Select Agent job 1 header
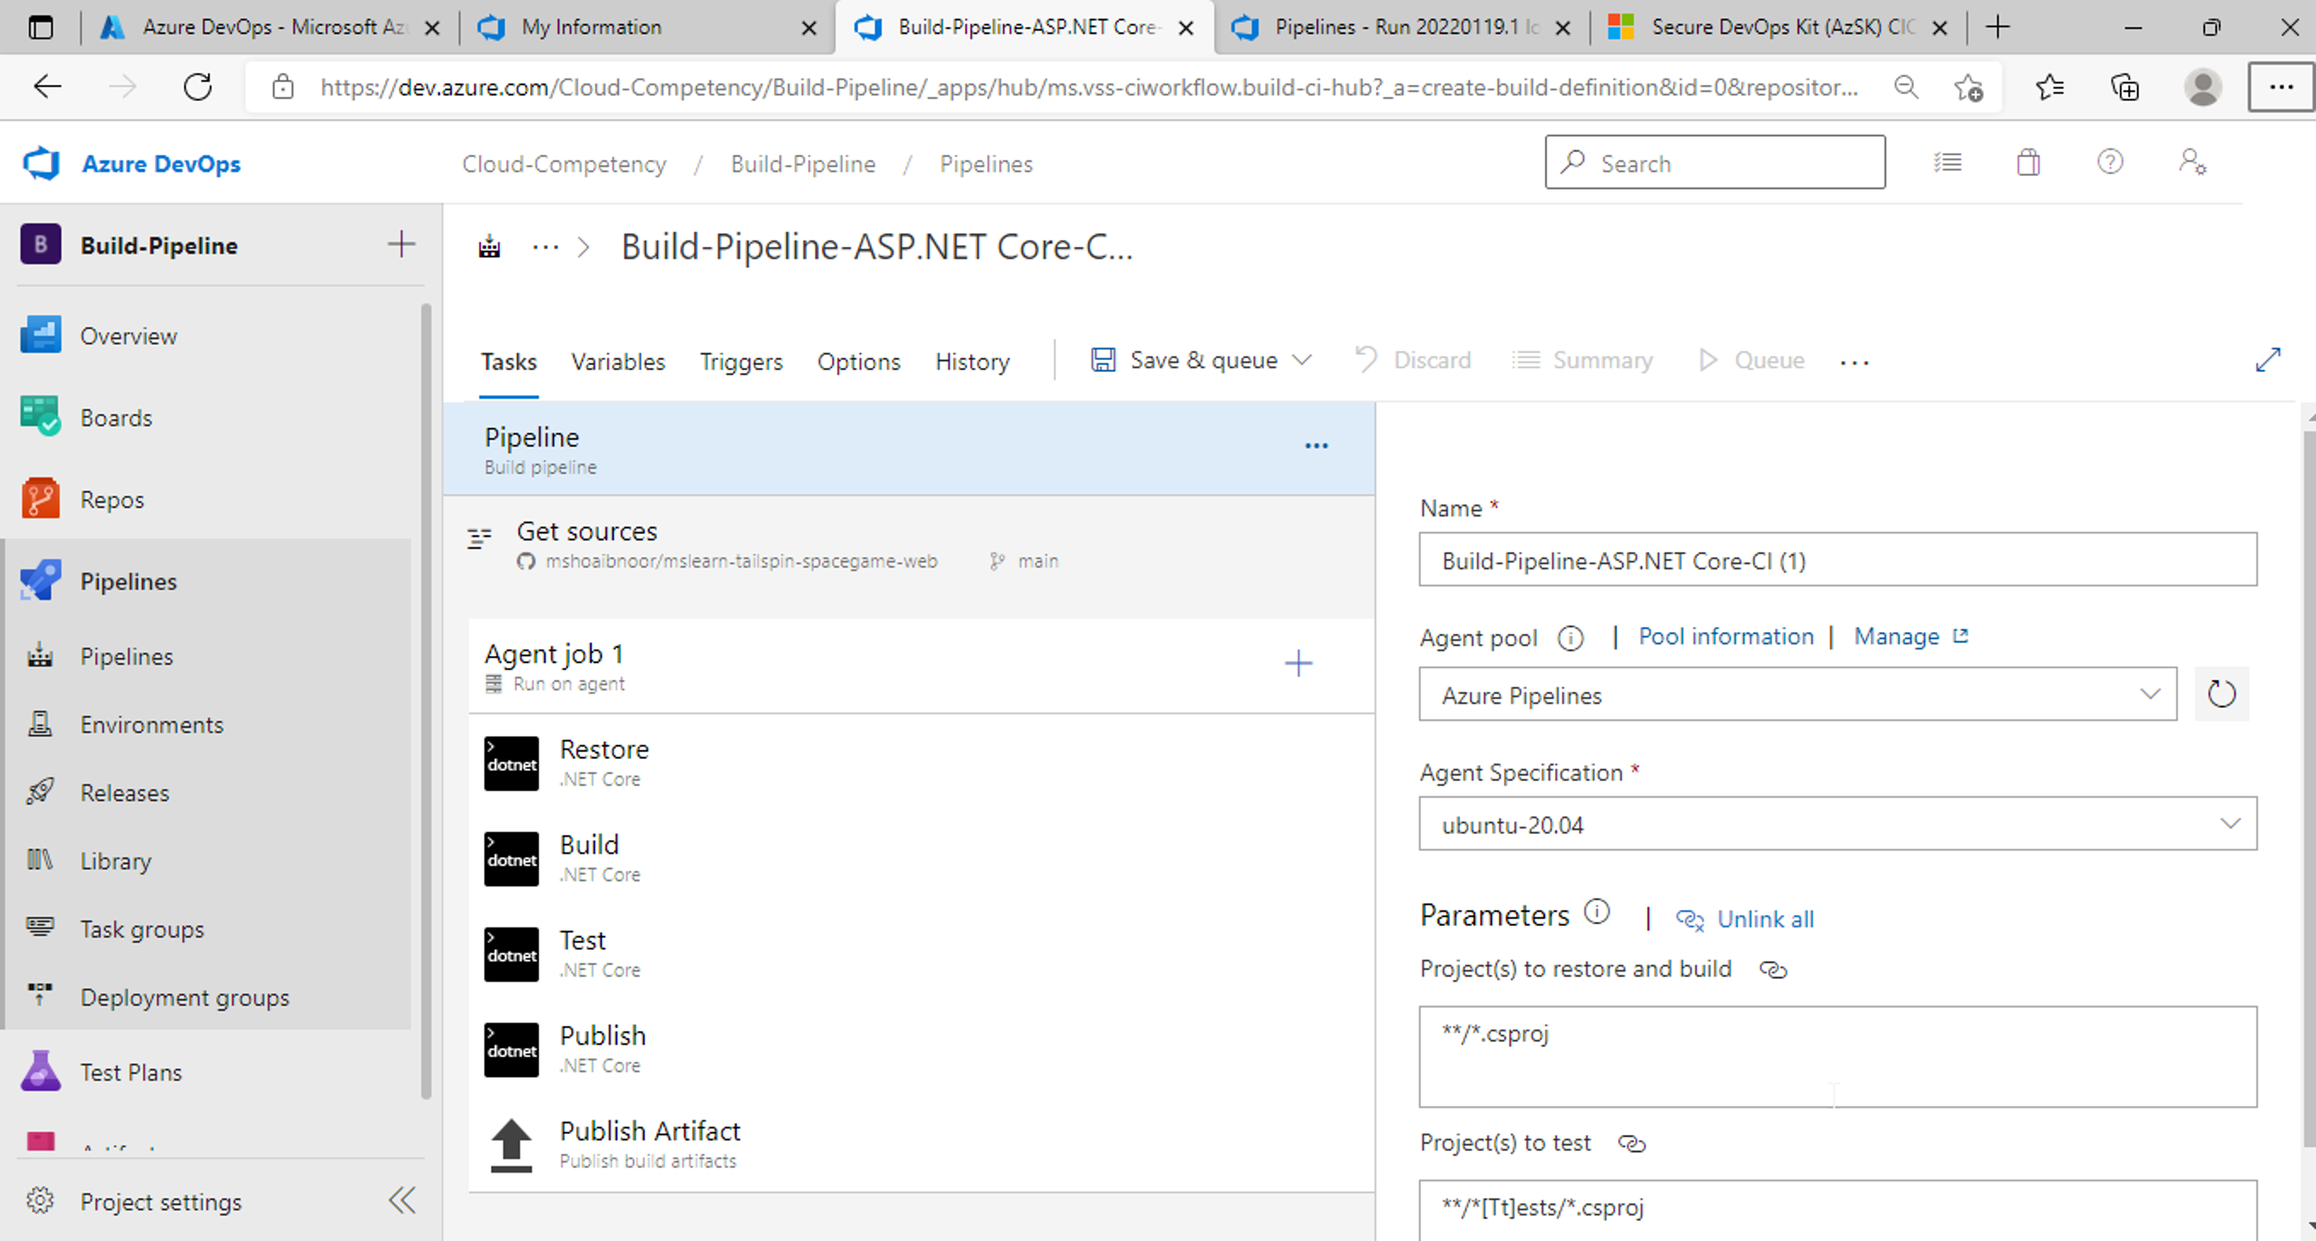2316x1241 pixels. click(921, 666)
